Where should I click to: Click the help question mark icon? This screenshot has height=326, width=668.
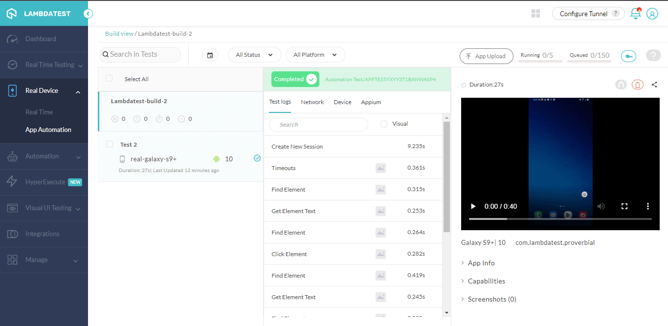pos(653,56)
